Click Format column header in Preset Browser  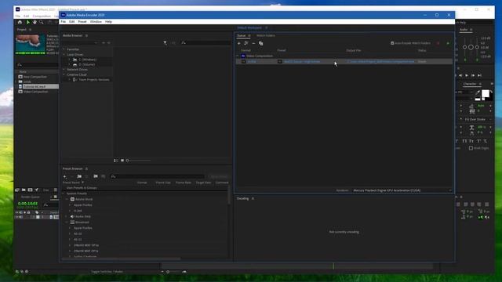[142, 183]
